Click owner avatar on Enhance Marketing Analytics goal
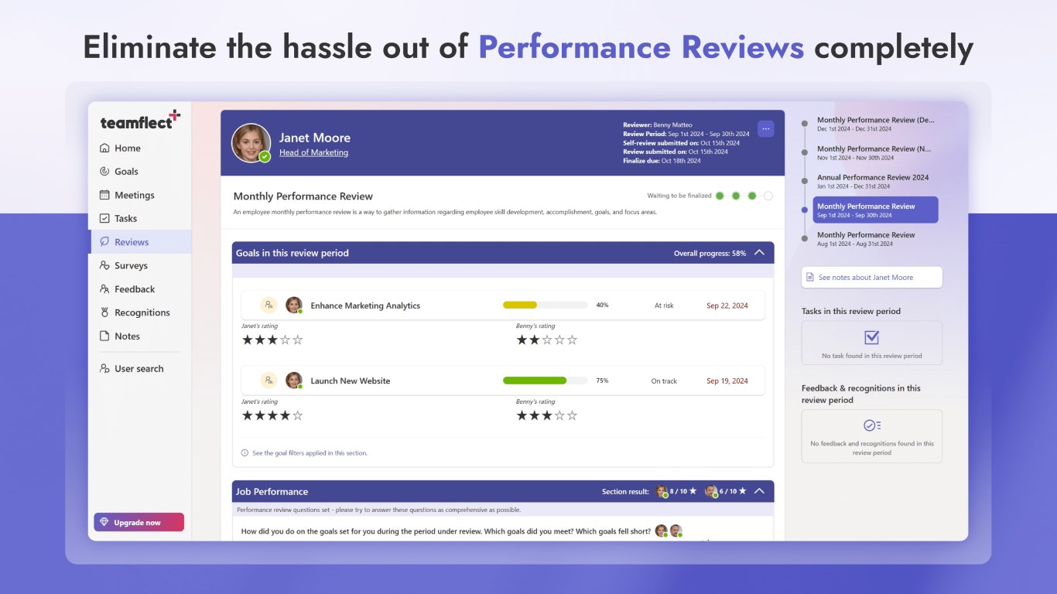The image size is (1057, 594). coord(293,305)
